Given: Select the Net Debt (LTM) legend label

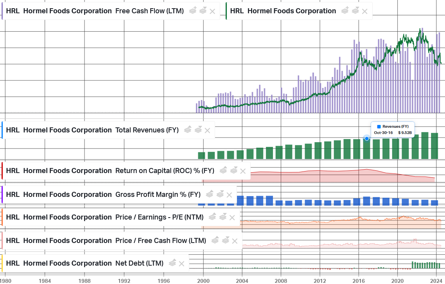Looking at the screenshot, I should pos(84,263).
